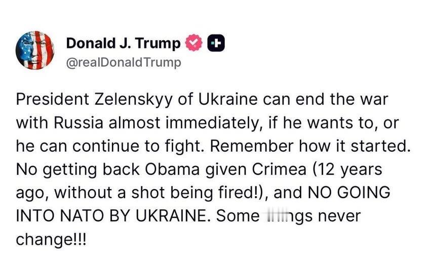
Task: Open the Donald J. Trump display name
Action: click(x=123, y=43)
